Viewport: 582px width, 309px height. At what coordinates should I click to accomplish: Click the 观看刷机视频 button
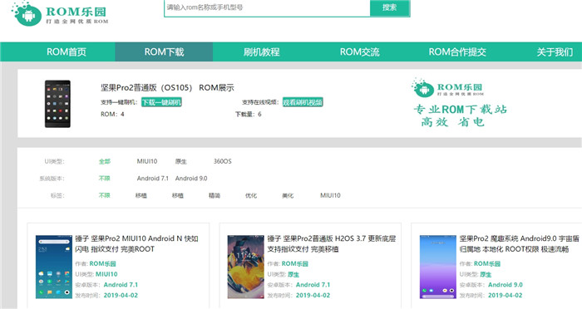coord(303,102)
